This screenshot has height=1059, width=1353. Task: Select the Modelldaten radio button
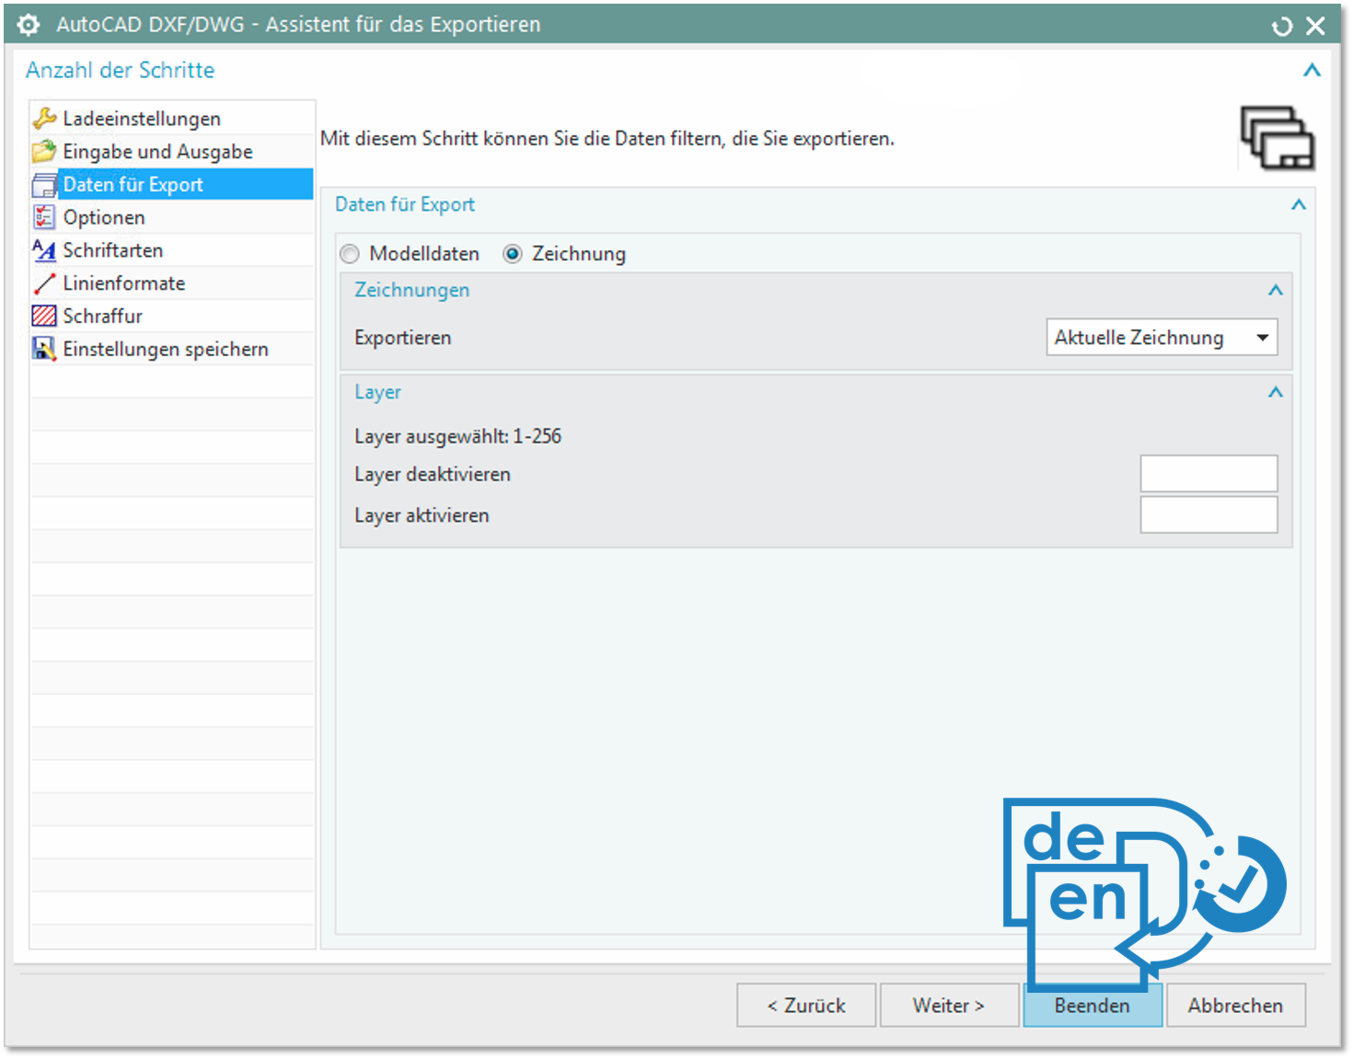click(x=350, y=254)
